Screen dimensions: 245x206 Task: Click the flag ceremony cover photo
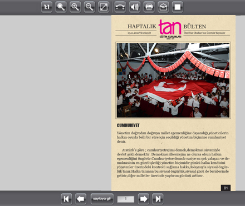click(x=173, y=80)
